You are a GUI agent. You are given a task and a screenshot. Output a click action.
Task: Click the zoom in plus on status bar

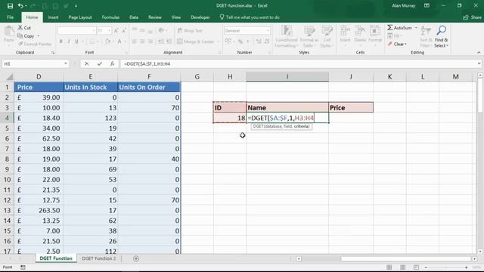tap(466, 267)
